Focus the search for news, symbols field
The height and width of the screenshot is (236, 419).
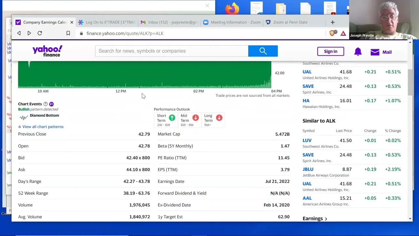(172, 51)
